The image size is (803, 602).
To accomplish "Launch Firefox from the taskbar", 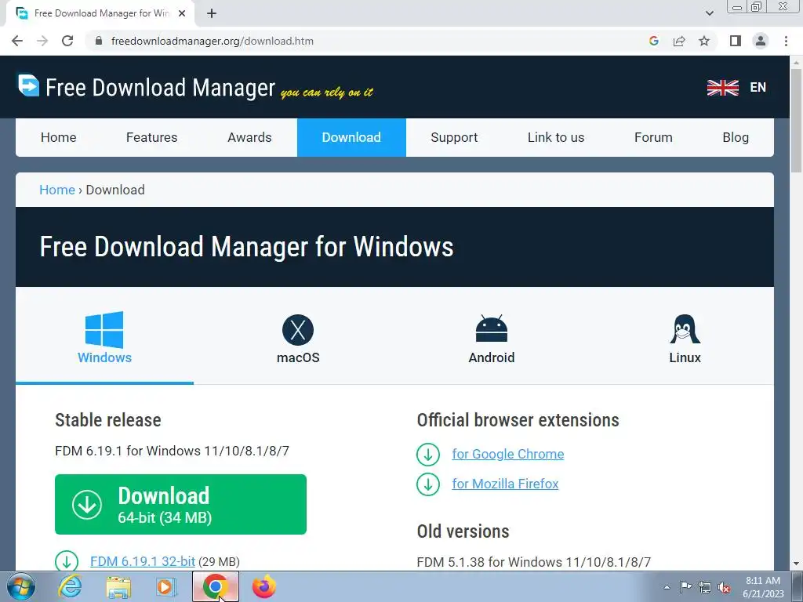I will pyautogui.click(x=264, y=586).
